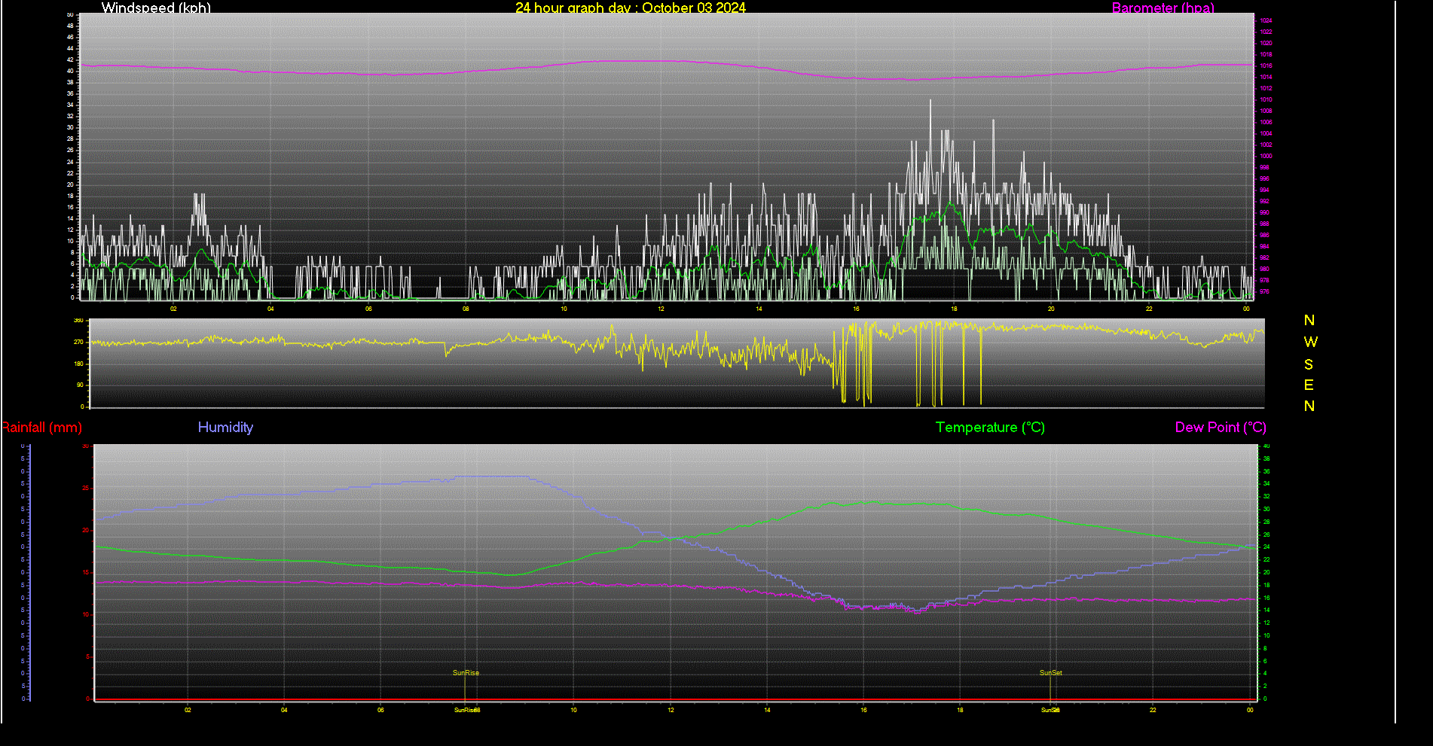Image resolution: width=1433 pixels, height=746 pixels.
Task: Click the Humidity legend label
Action: [x=225, y=427]
